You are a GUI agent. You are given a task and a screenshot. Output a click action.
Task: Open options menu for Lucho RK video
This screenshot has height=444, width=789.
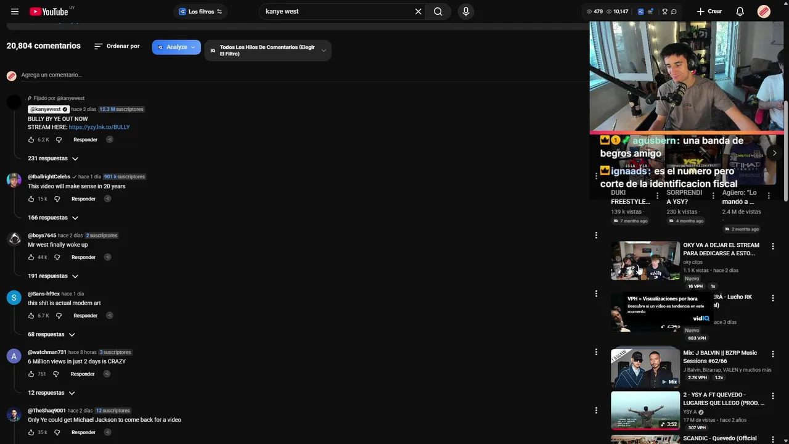click(x=773, y=298)
